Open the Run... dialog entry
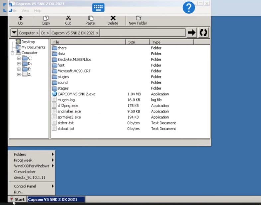The height and width of the screenshot is (205, 261). click(x=32, y=192)
